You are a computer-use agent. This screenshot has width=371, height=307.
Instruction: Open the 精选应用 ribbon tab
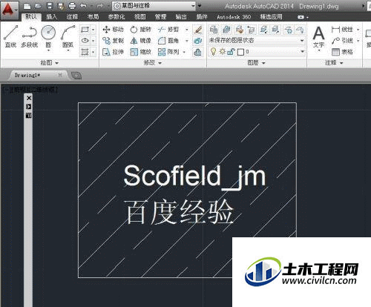click(271, 17)
